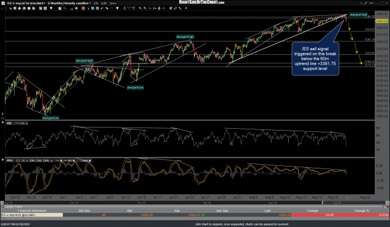Toggle the orange PPO line checkbox
Screen dimensions: 390x227
coord(61,160)
